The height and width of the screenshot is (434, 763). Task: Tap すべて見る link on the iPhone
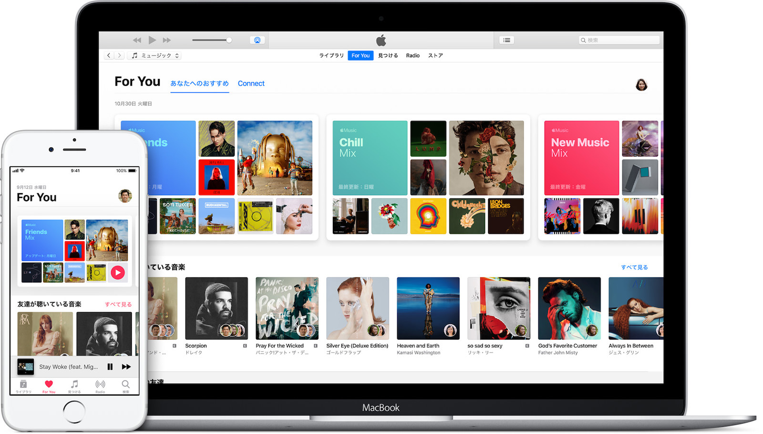pos(118,305)
